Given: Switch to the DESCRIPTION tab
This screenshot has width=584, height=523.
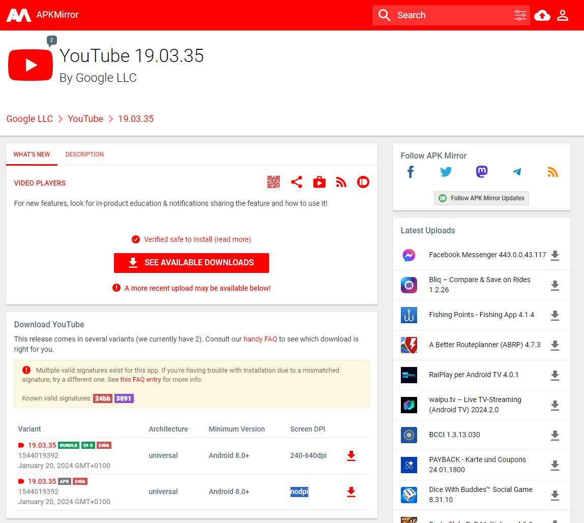Looking at the screenshot, I should pyautogui.click(x=84, y=154).
